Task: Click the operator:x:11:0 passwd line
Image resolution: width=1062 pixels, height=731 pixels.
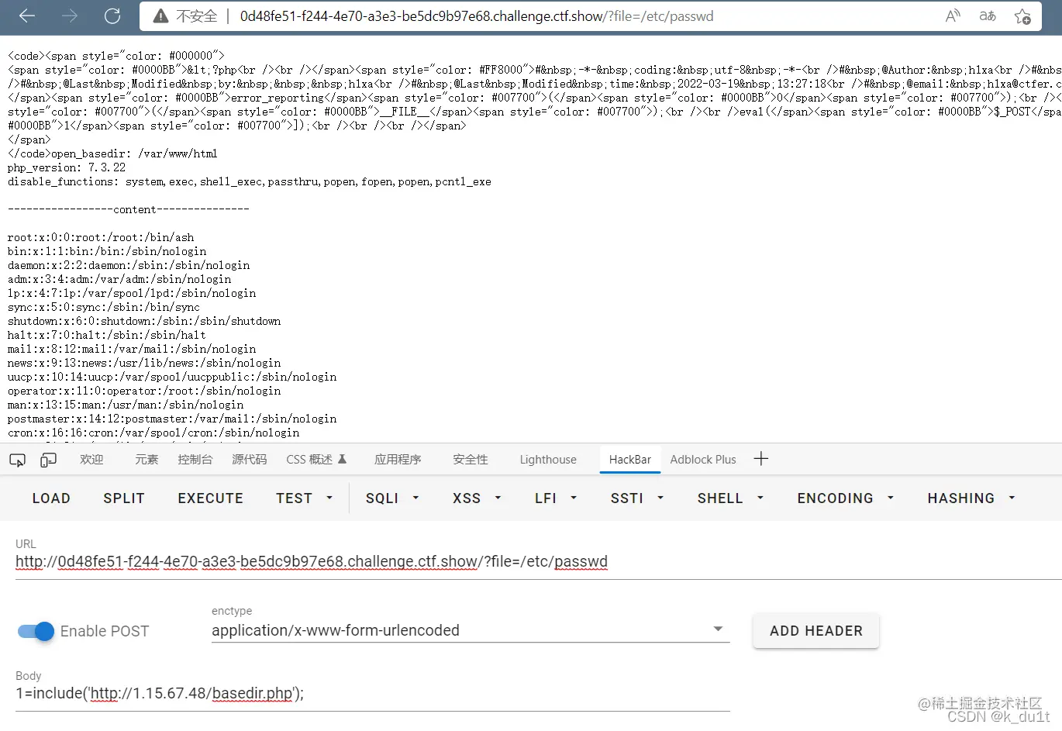Action: [x=153, y=391]
